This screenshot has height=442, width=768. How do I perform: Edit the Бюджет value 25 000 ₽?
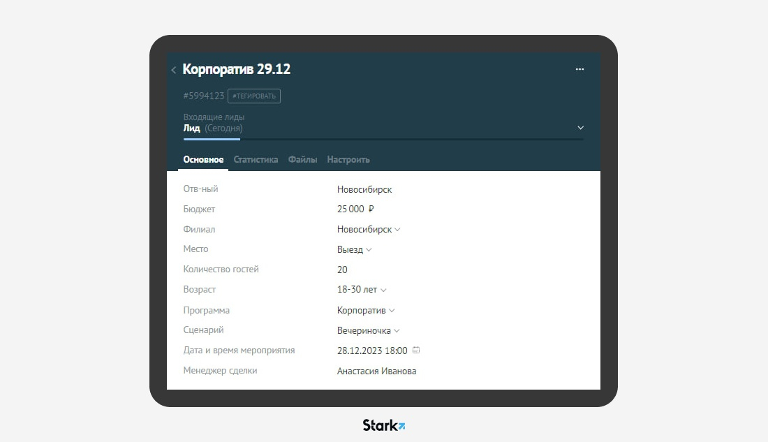(x=355, y=209)
